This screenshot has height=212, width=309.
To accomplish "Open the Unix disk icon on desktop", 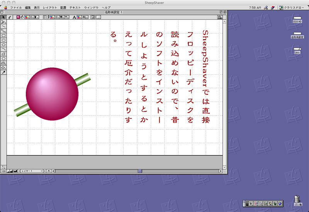I will click(297, 51).
